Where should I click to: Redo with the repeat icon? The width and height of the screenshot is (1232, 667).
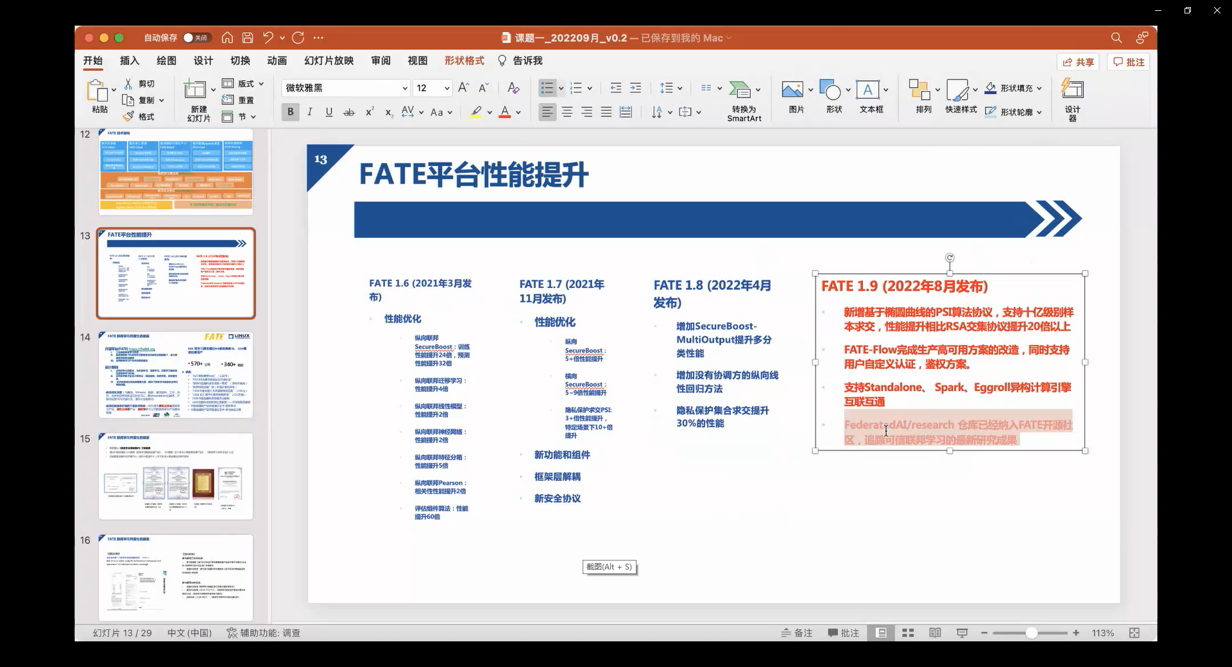click(x=298, y=38)
